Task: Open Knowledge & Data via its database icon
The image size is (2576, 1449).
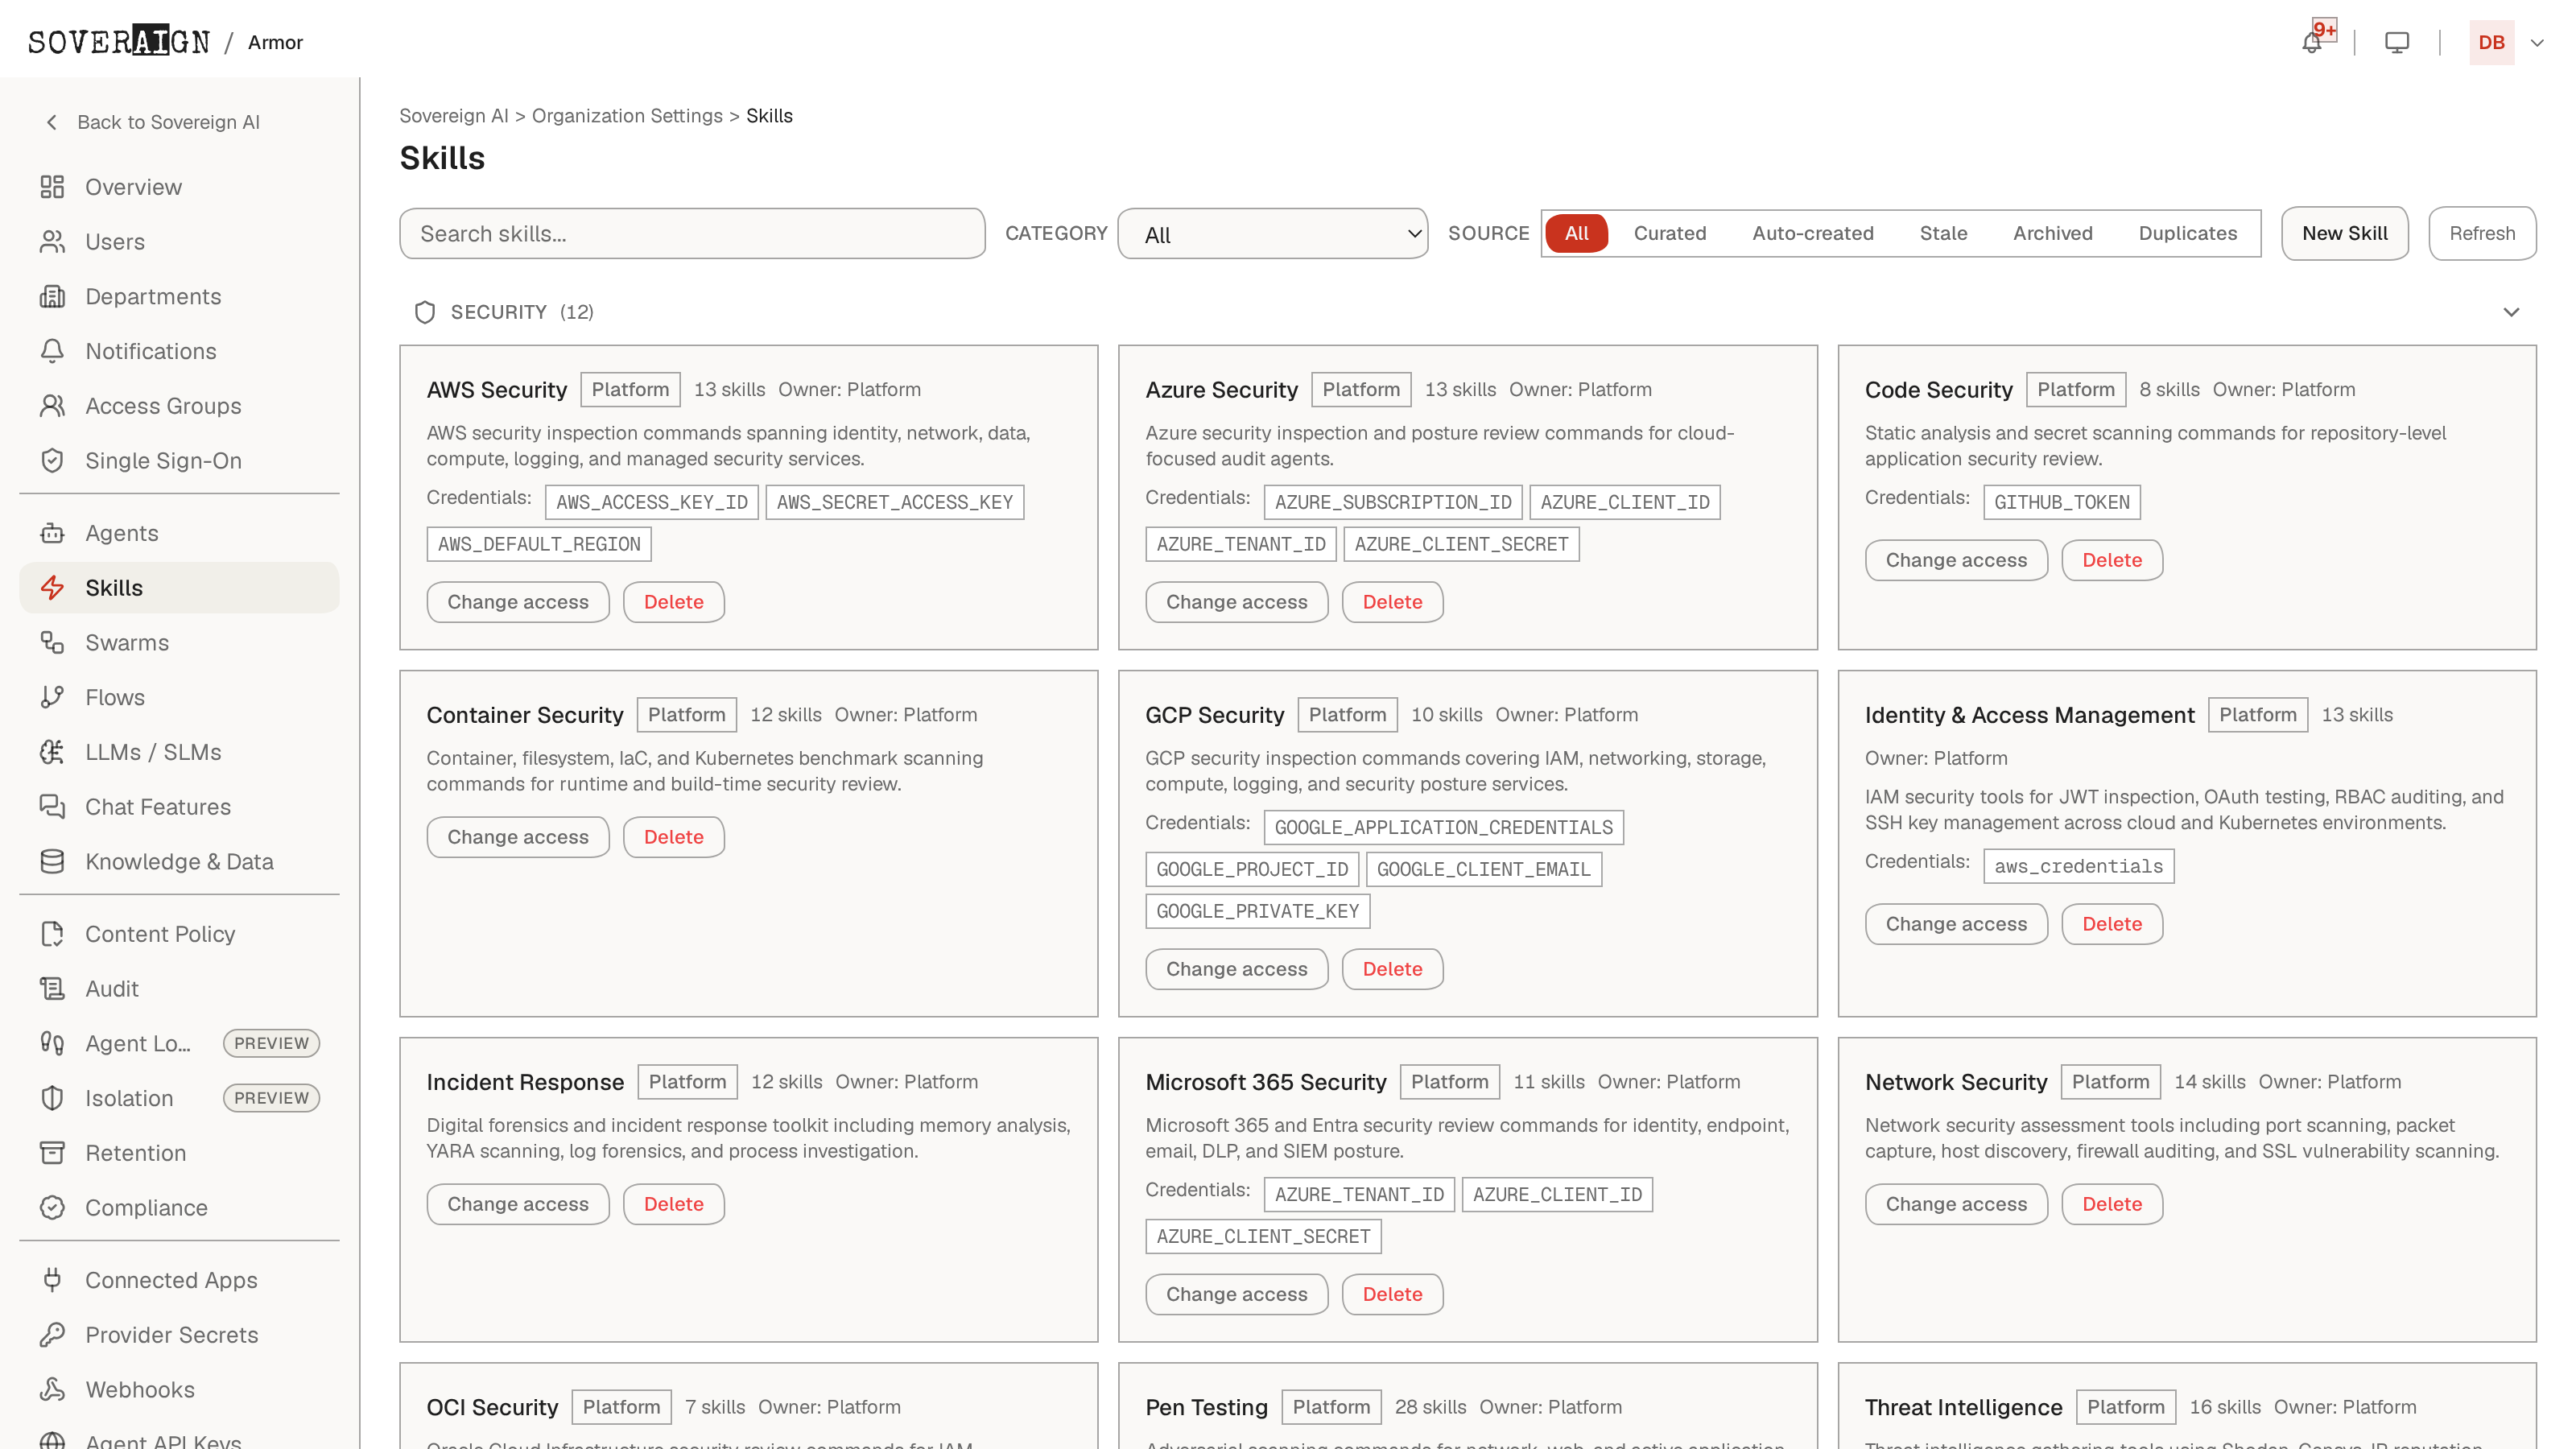Action: click(x=52, y=862)
